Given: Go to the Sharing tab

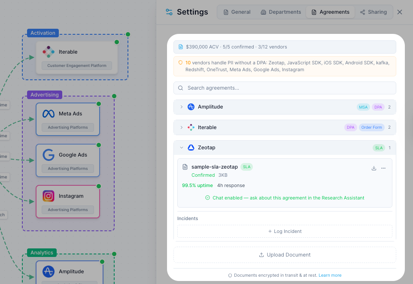Looking at the screenshot, I should tap(374, 12).
